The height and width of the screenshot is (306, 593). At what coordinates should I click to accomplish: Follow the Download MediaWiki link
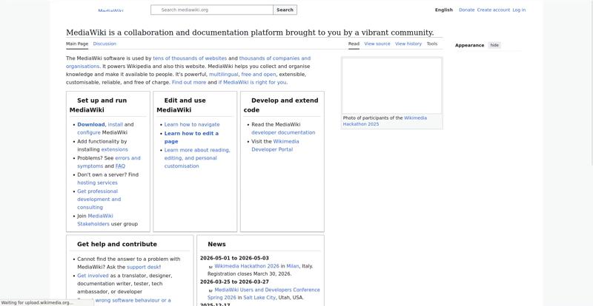pos(91,124)
